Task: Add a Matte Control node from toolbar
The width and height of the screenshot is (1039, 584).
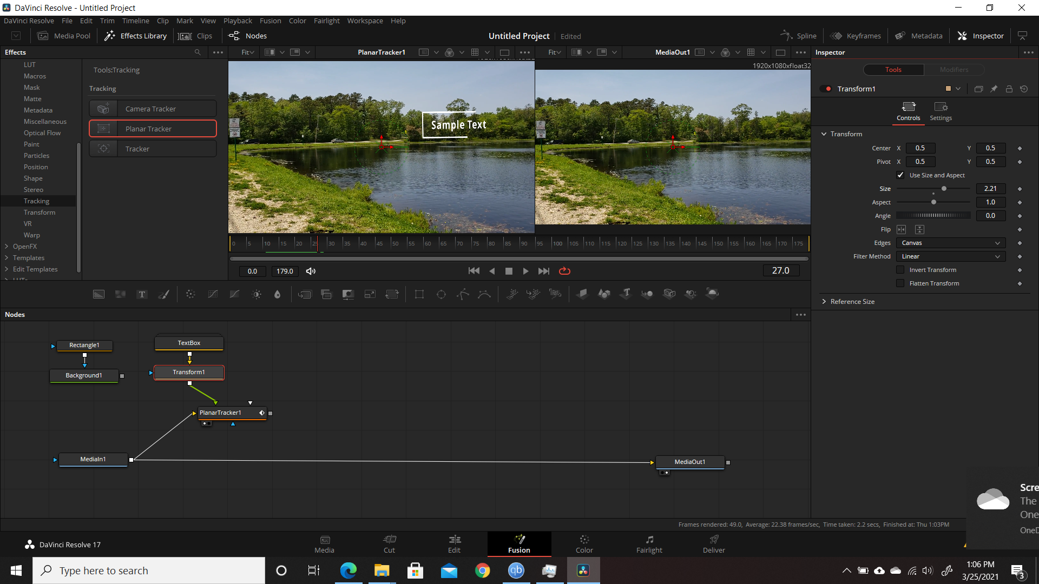Action: (348, 294)
